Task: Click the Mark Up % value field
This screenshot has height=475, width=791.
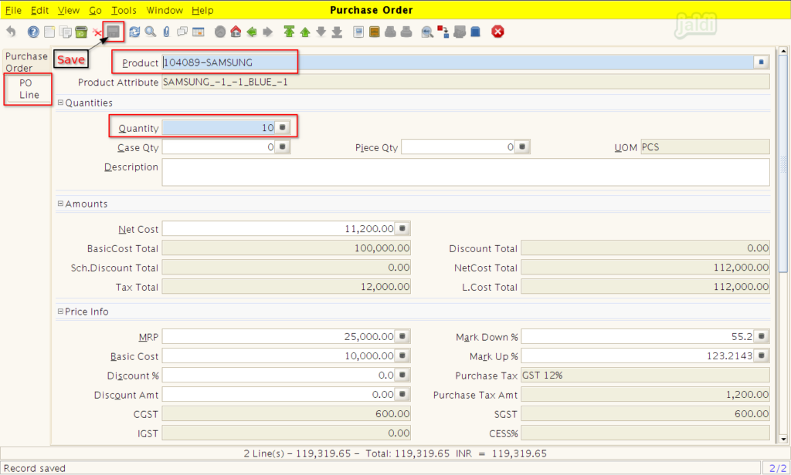Action: [x=637, y=355]
